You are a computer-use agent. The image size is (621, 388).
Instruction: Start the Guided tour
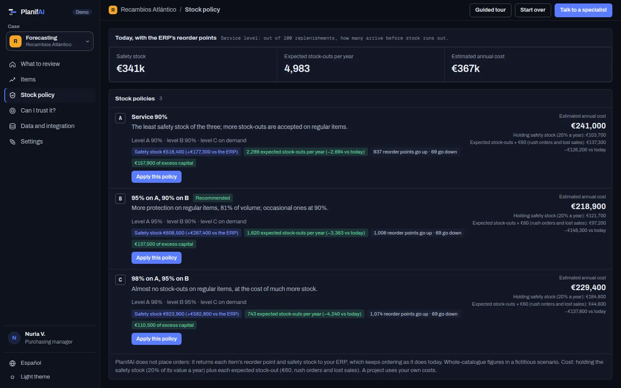tap(490, 10)
